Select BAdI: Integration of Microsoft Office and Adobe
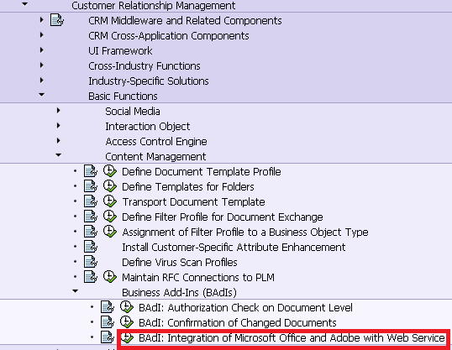This screenshot has width=452, height=350. tap(292, 337)
